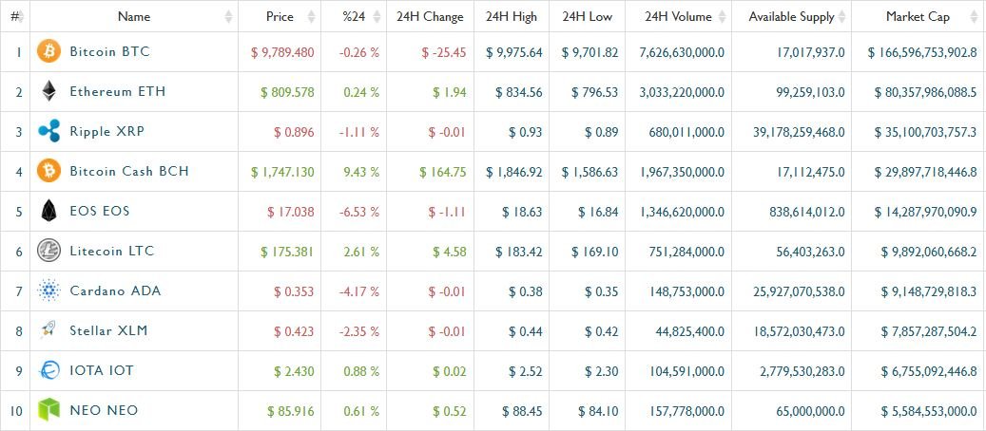Select the -6.53 % change value

[359, 213]
